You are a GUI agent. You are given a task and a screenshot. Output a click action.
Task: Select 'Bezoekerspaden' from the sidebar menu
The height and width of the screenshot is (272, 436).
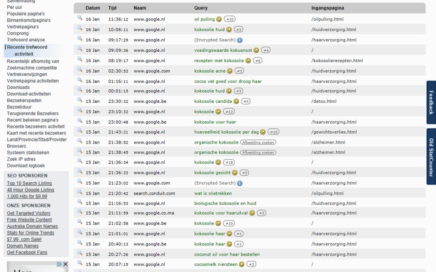[x=24, y=101]
